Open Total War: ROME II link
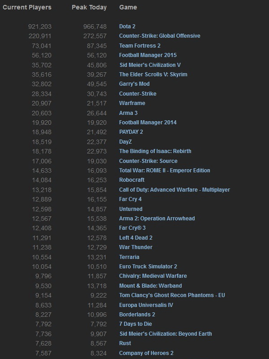This screenshot has height=359, width=269. tap(165, 171)
